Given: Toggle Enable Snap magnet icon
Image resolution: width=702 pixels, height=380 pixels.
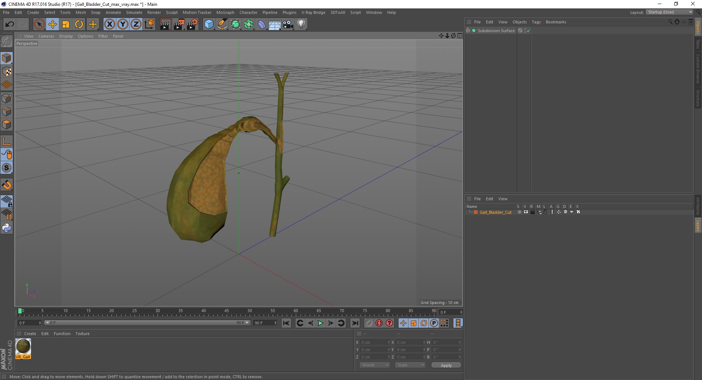Looking at the screenshot, I should [x=7, y=185].
